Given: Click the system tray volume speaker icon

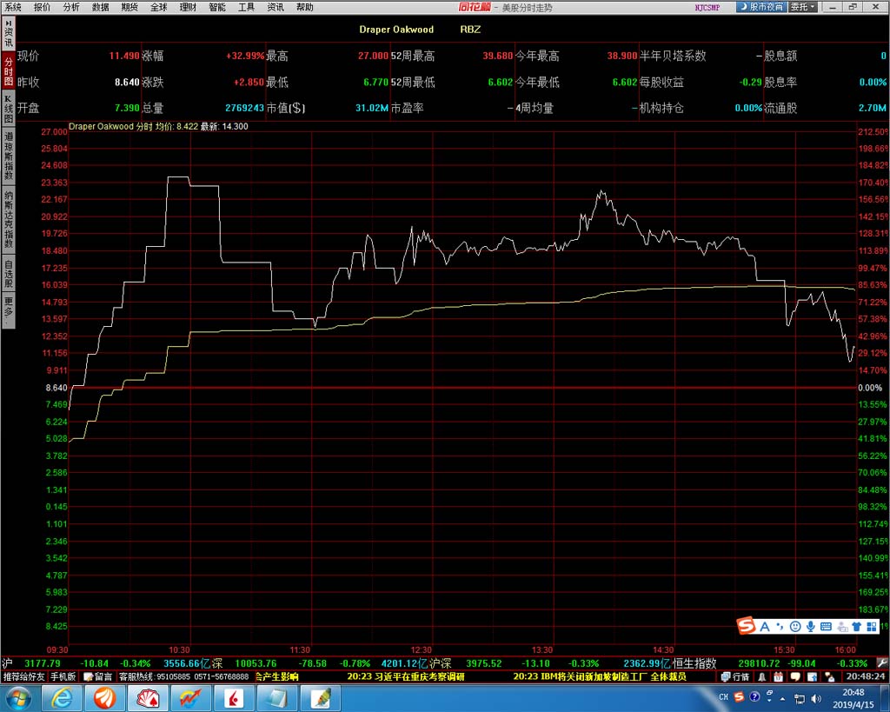Looking at the screenshot, I should coord(816,698).
